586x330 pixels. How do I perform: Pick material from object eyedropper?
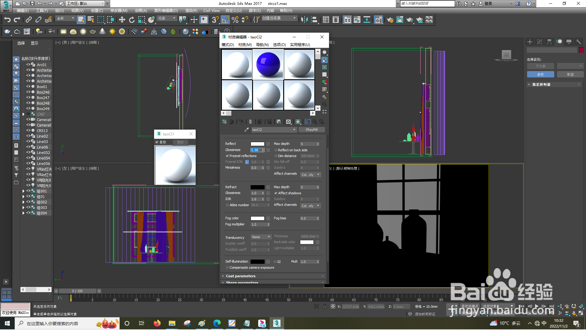pyautogui.click(x=247, y=130)
